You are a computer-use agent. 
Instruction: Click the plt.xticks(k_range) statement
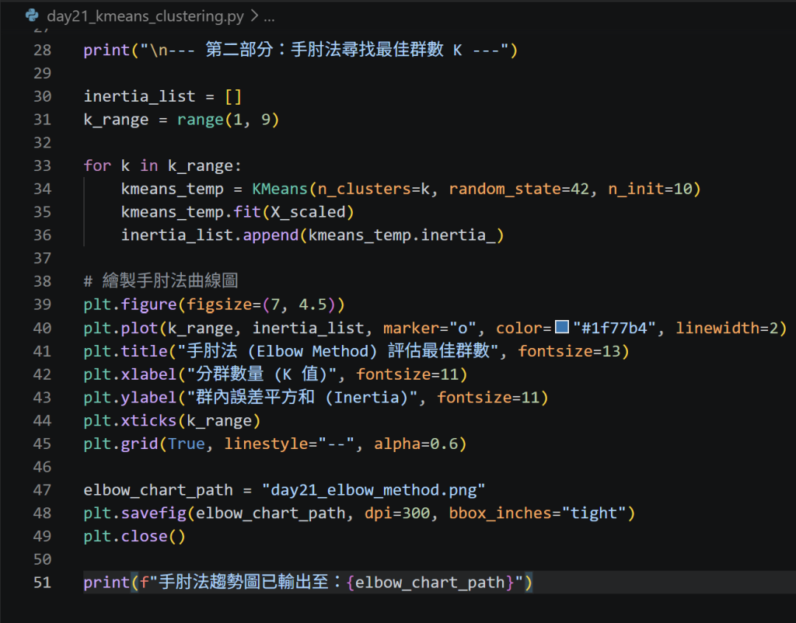pos(172,420)
